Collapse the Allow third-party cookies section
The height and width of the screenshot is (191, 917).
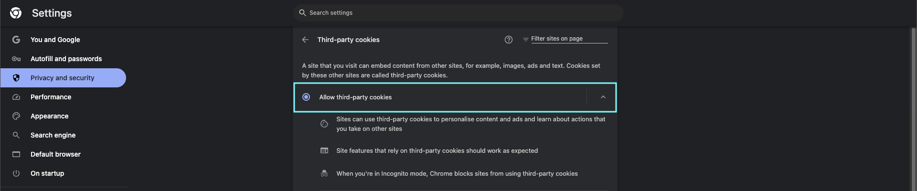click(603, 97)
